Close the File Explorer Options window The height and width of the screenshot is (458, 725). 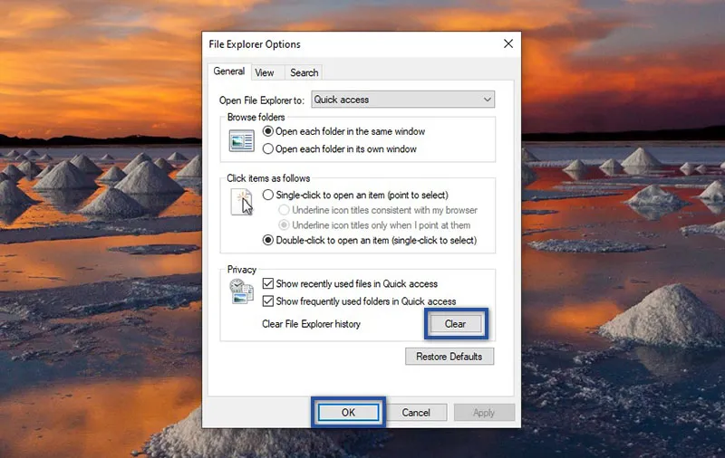point(508,43)
